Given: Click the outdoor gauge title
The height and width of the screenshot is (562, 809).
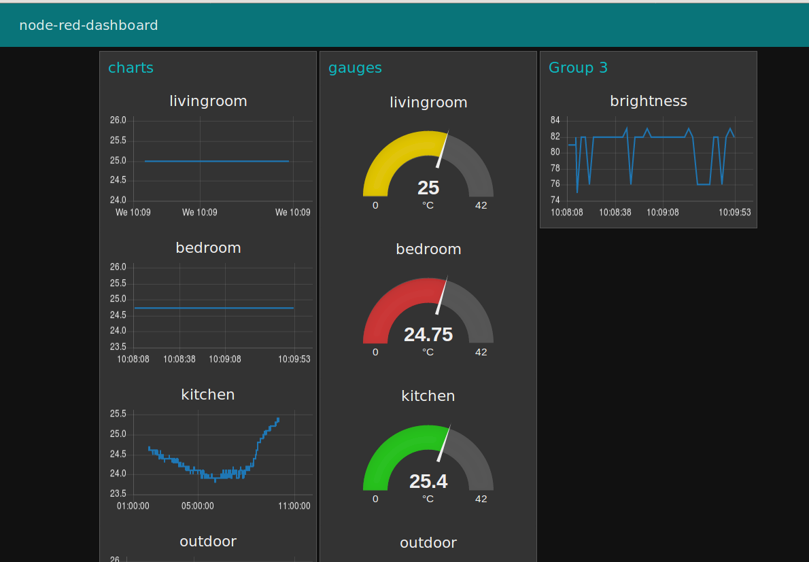Looking at the screenshot, I should (428, 543).
